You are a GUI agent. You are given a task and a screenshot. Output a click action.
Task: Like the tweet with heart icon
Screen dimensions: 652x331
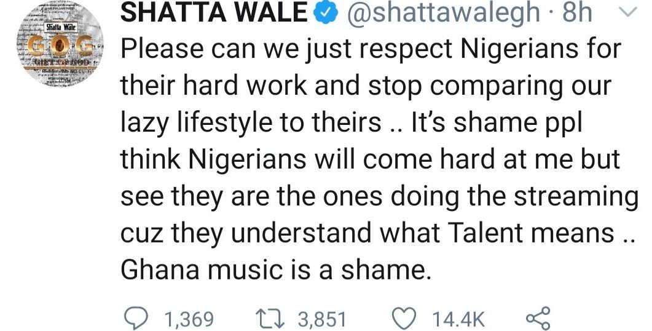(x=403, y=319)
